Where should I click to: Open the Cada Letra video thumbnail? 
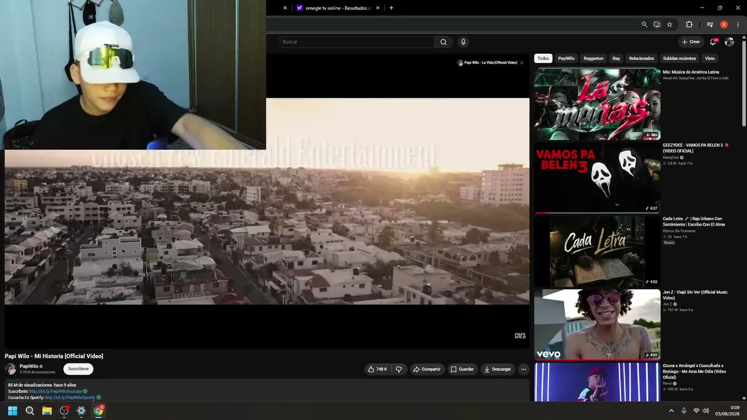point(597,251)
